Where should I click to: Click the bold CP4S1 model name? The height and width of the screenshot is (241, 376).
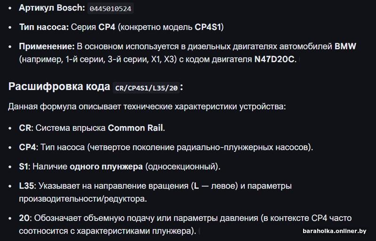[208, 27]
